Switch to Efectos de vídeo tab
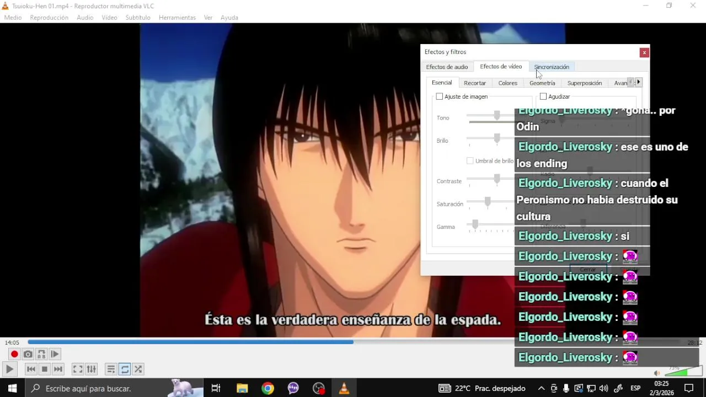 click(x=501, y=66)
